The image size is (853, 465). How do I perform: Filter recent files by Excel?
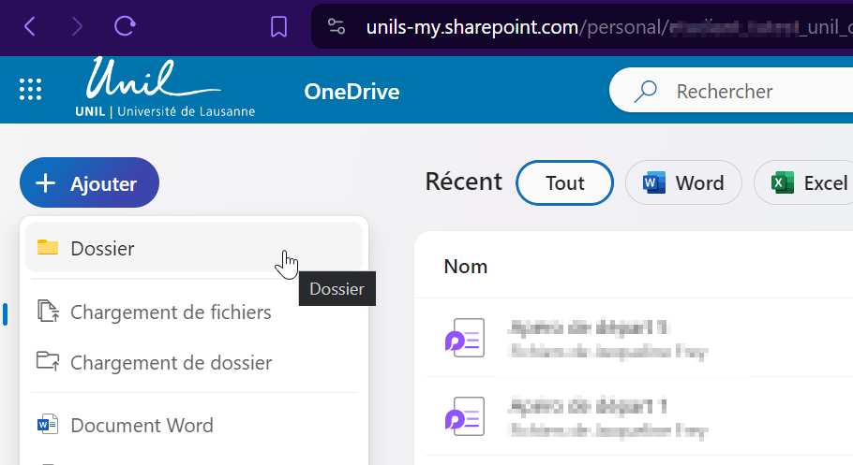pos(807,183)
